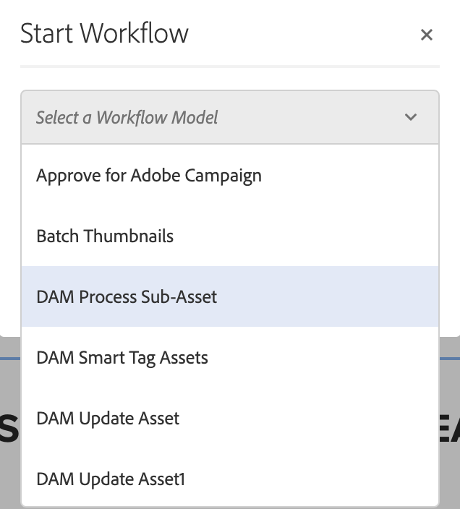This screenshot has height=509, width=460.
Task: Click the DAM Update Asset option without the 1
Action: point(108,419)
